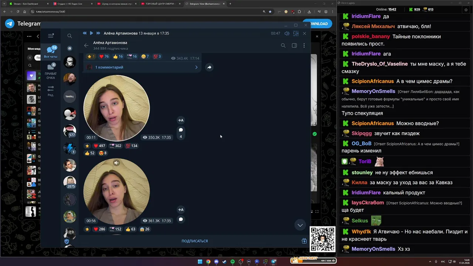This screenshot has width=473, height=266.
Task: Play first round video message 00:11
Action: click(x=116, y=108)
